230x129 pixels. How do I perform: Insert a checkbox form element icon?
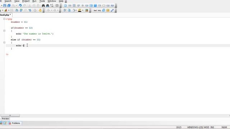(78, 6)
